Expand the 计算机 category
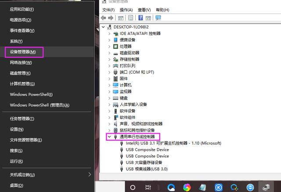The height and width of the screenshot is (192, 281). pos(109,85)
